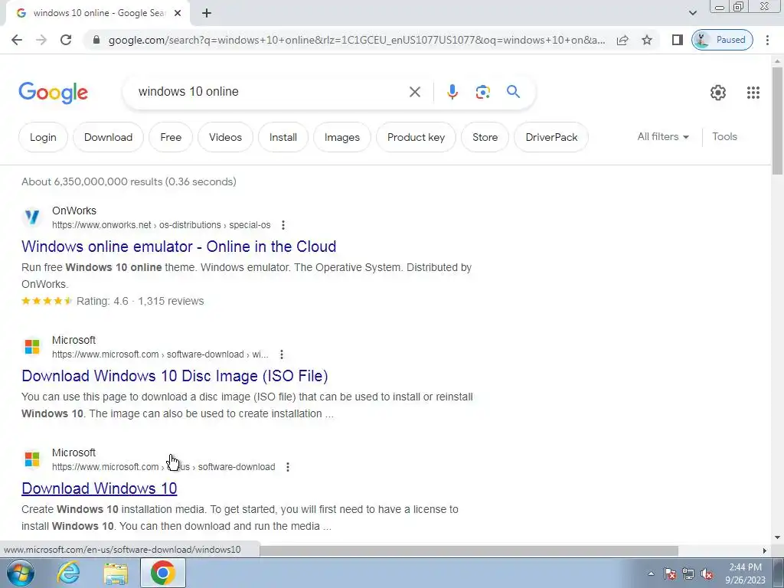This screenshot has height=588, width=784.
Task: Open the Google apps grid
Action: (753, 93)
